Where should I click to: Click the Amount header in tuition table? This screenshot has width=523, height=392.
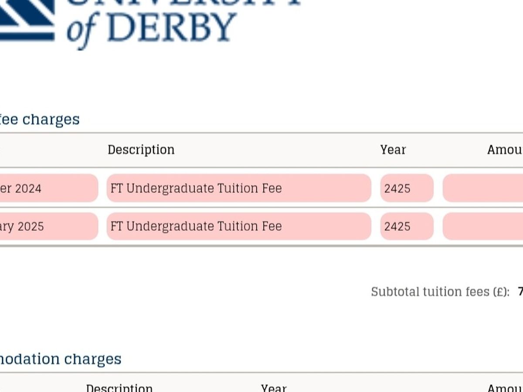coord(505,150)
